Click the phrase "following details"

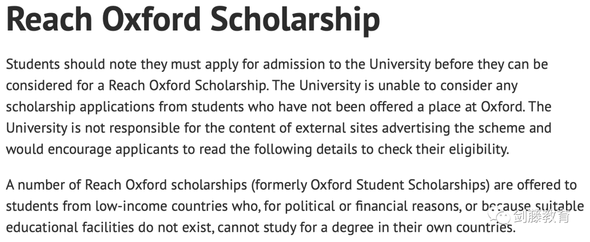[x=305, y=150]
